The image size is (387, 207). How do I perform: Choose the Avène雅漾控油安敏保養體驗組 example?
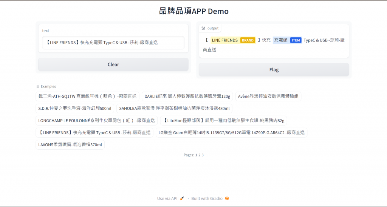[268, 96]
